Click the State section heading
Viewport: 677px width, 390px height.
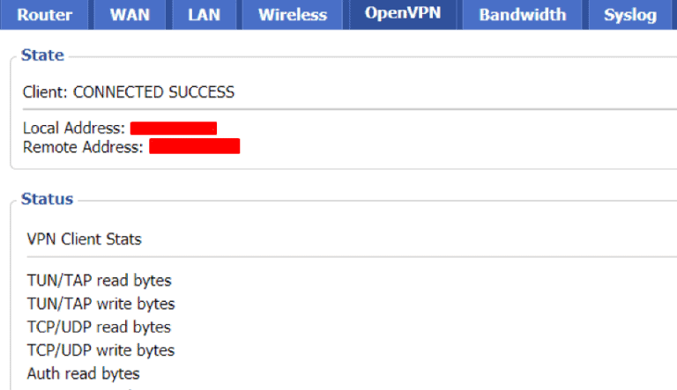pyautogui.click(x=42, y=55)
